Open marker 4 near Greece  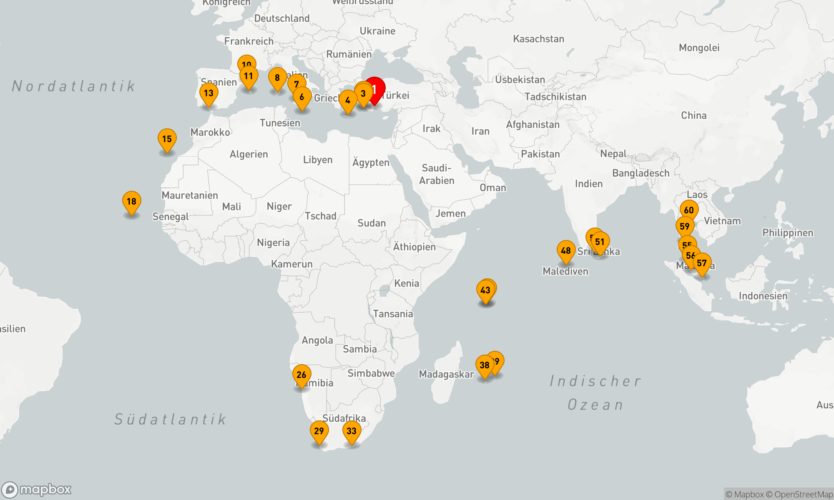[x=348, y=100]
